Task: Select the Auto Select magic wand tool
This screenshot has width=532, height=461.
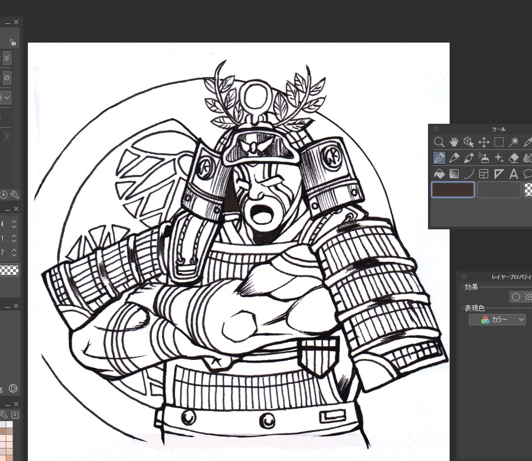Action: coord(514,142)
